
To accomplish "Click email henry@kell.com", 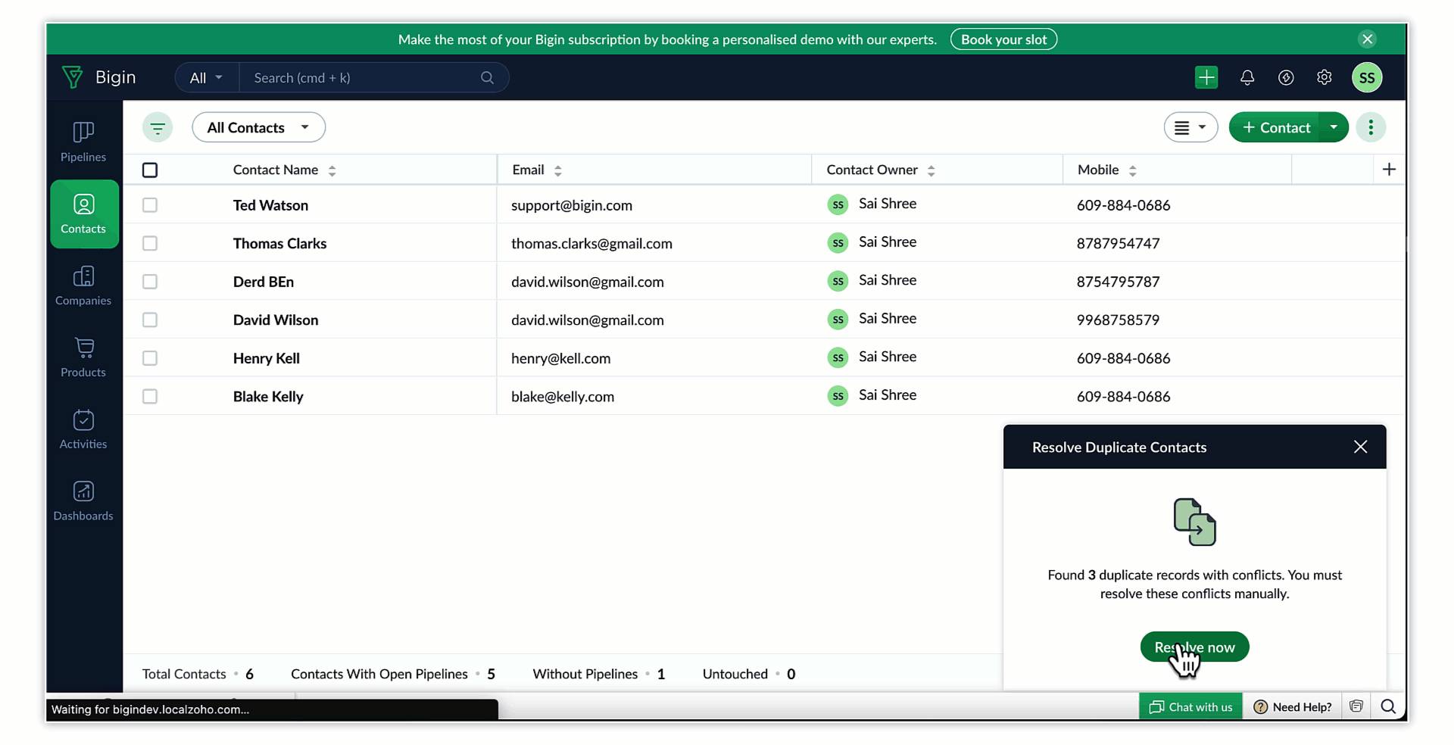I will 560,358.
